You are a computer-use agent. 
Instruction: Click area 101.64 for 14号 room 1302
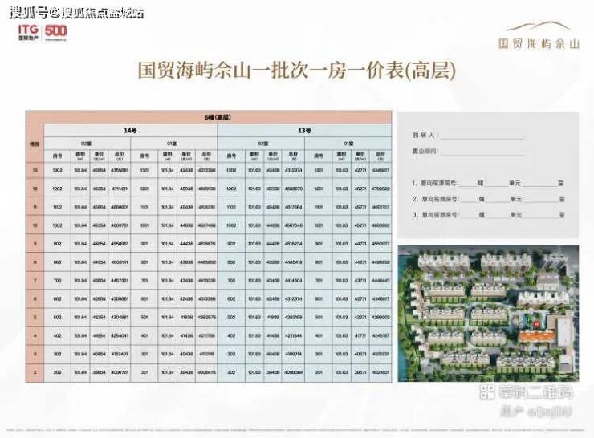coord(80,170)
